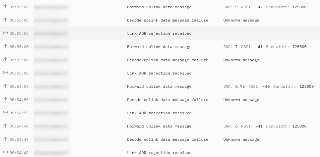Click uplink arrow of 05:55:00 Decode failure row

[5, 60]
